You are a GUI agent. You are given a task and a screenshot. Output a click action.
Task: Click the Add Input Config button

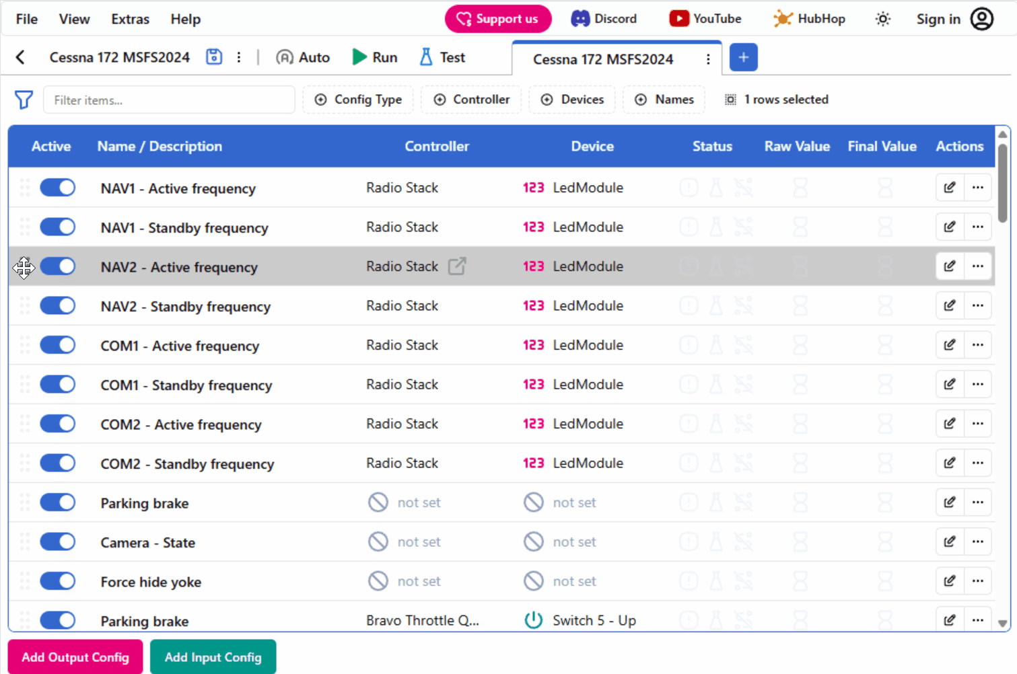[213, 657]
